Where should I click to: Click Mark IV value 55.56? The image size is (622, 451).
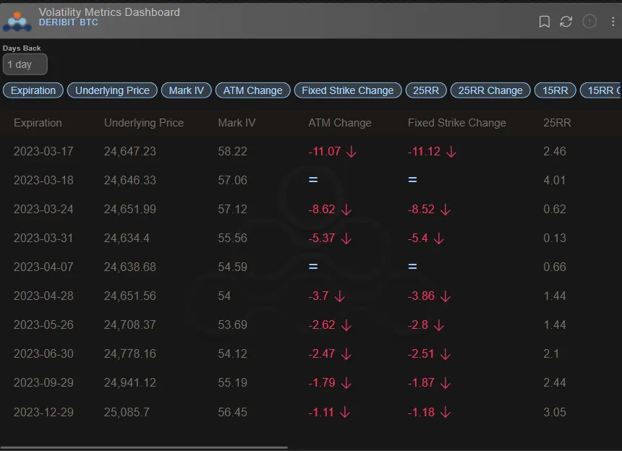pos(232,239)
